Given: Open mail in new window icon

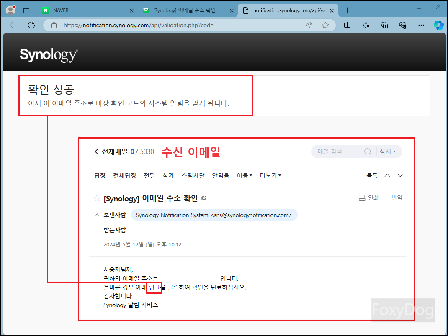Looking at the screenshot, I should [204, 198].
